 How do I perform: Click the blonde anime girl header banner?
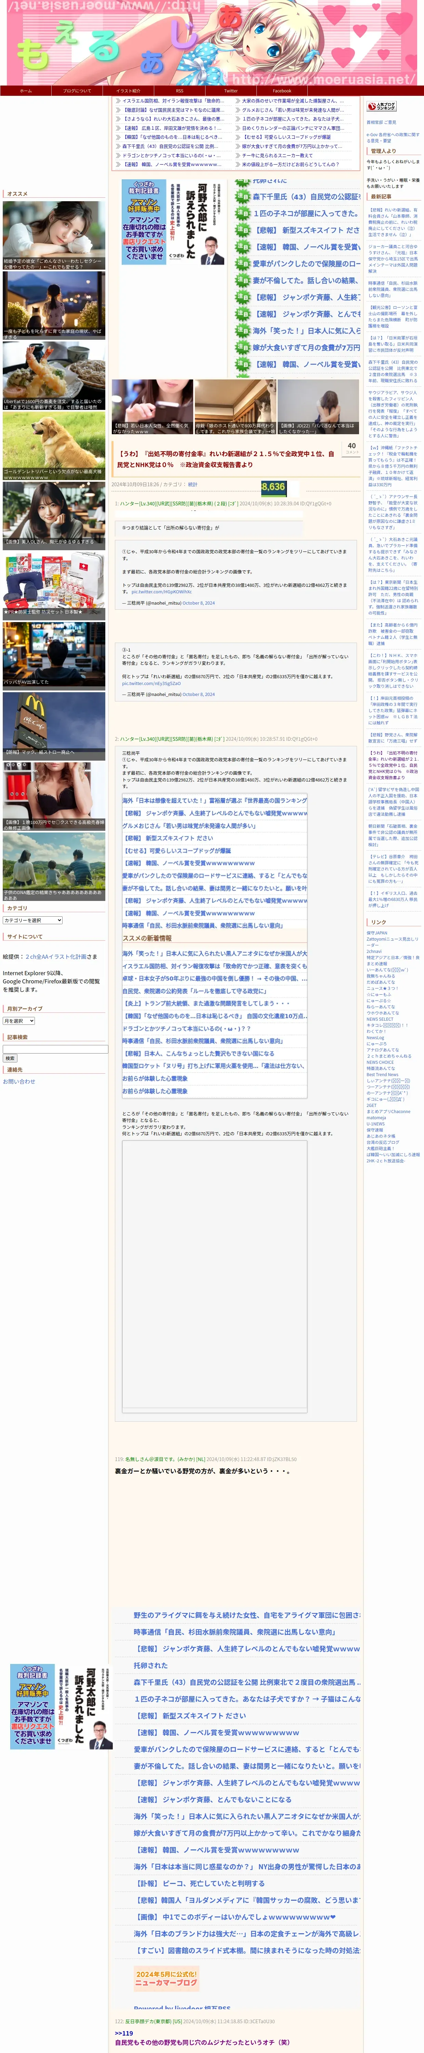coord(212,42)
